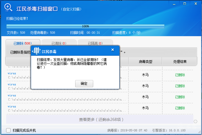Screen dimensions: 202x135
Task: Click the dialog message about 全盘扫描
Action: click(x=72, y=63)
